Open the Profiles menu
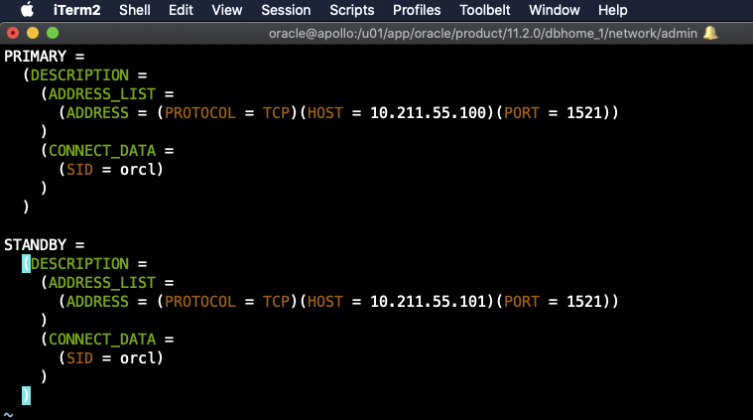The image size is (753, 420). 417,10
